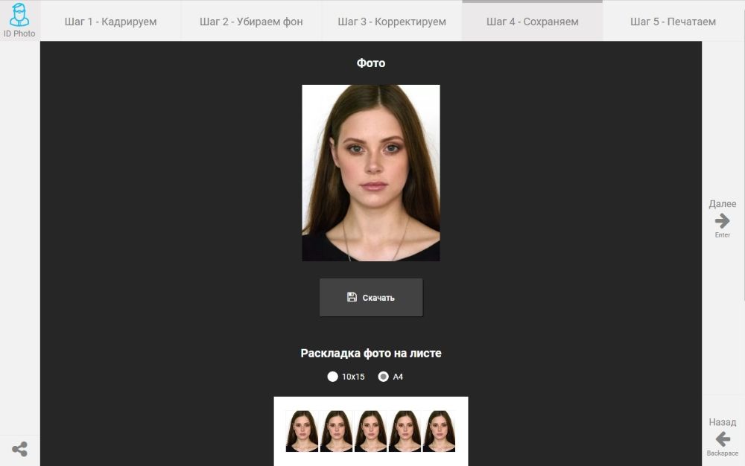Select the 10x15 layout radio button

(x=333, y=377)
